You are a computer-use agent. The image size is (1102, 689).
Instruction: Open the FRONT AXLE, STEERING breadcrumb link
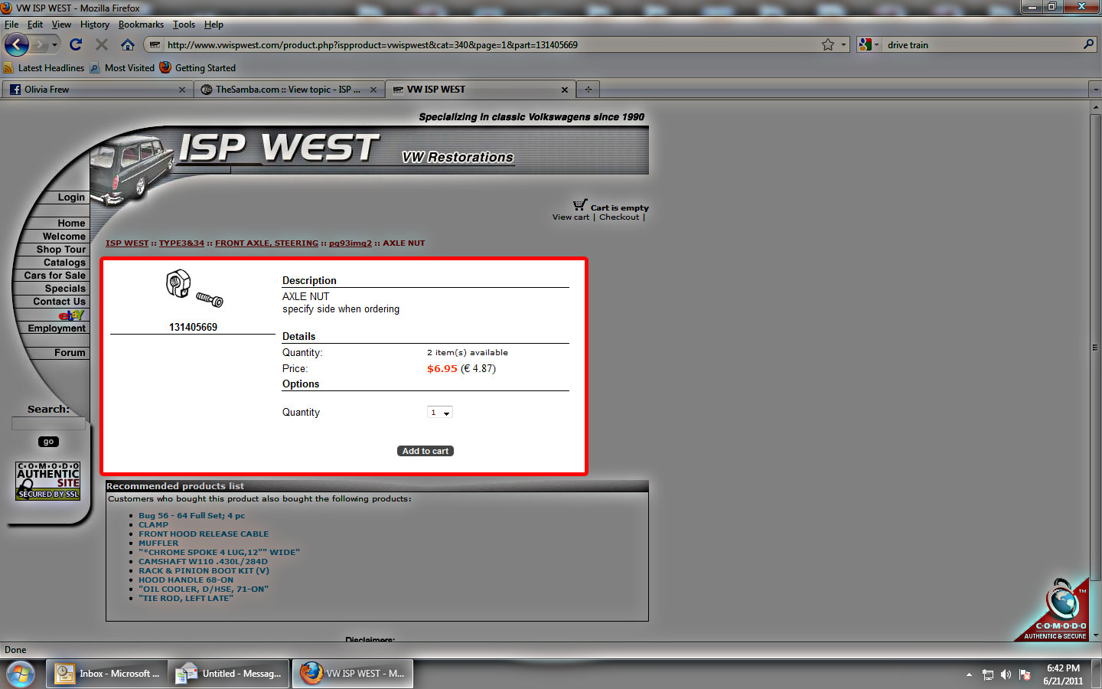tap(266, 243)
